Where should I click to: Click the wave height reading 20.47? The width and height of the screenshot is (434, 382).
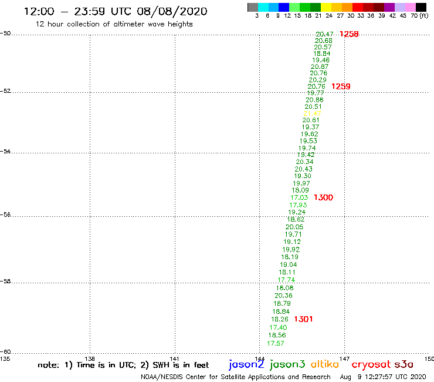324,34
